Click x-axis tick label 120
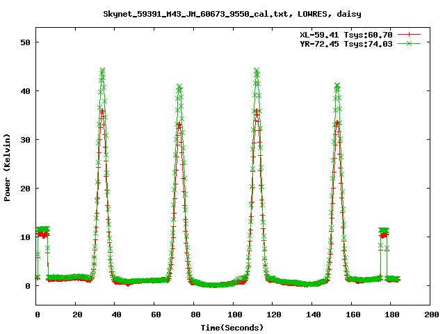The image size is (445, 334). tap(274, 315)
